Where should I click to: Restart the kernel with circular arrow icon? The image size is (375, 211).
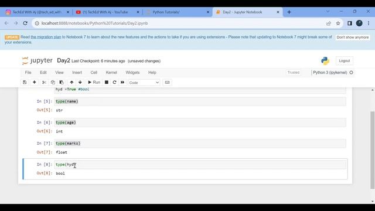tap(114, 82)
